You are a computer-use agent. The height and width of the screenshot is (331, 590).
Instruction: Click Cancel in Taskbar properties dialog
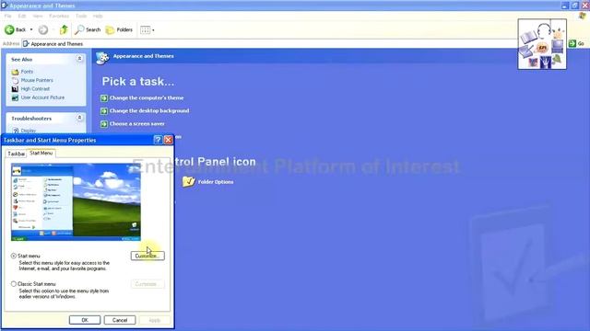(120, 320)
